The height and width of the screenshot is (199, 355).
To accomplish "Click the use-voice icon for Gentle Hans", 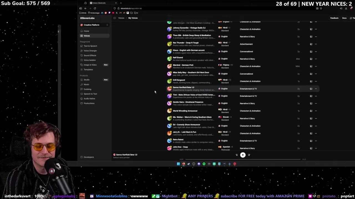I will 311,103.
